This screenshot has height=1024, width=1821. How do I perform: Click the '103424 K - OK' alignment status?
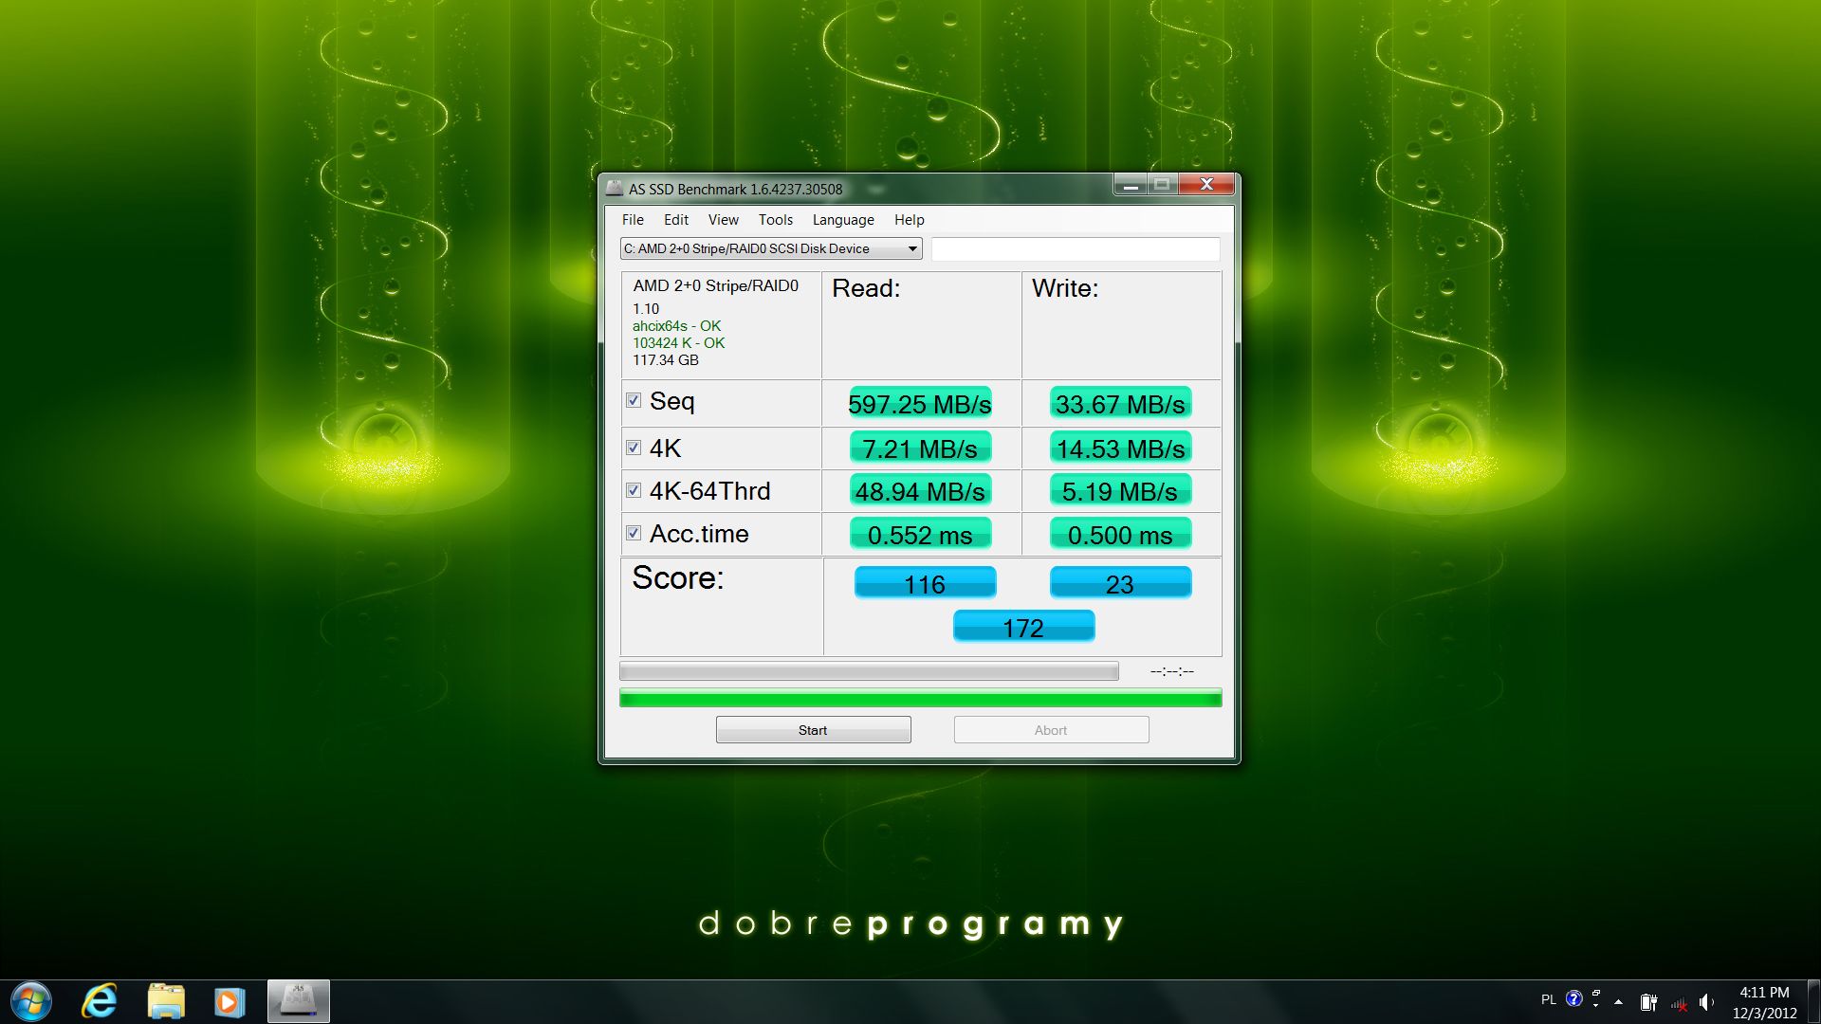coord(678,343)
